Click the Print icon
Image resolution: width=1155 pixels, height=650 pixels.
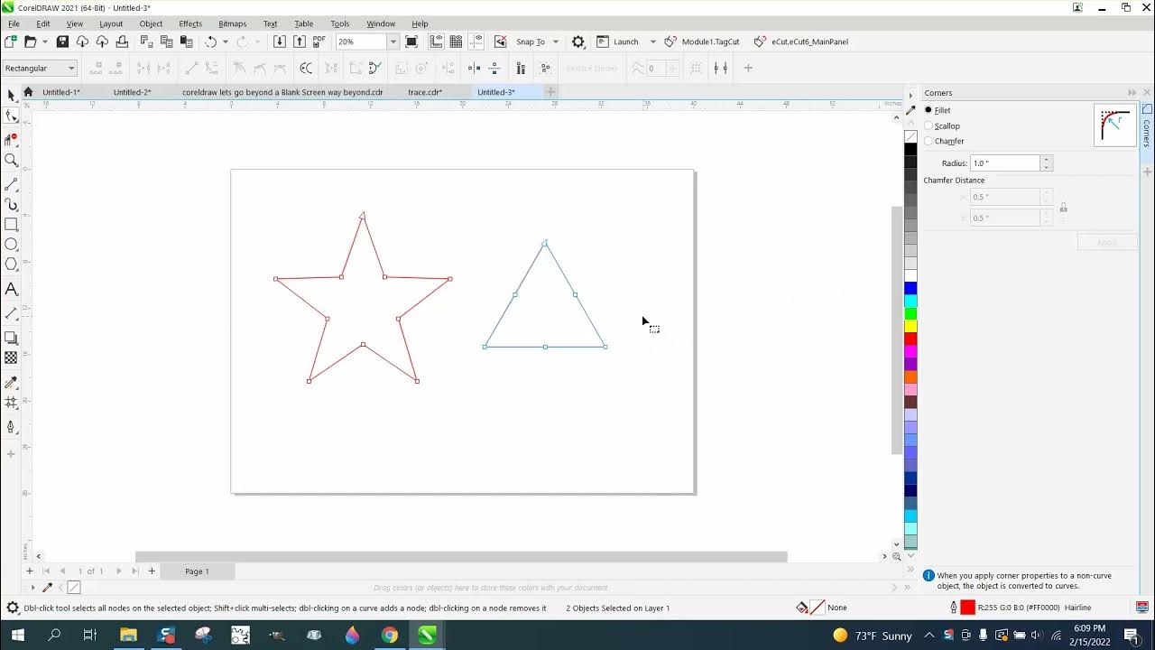(122, 42)
